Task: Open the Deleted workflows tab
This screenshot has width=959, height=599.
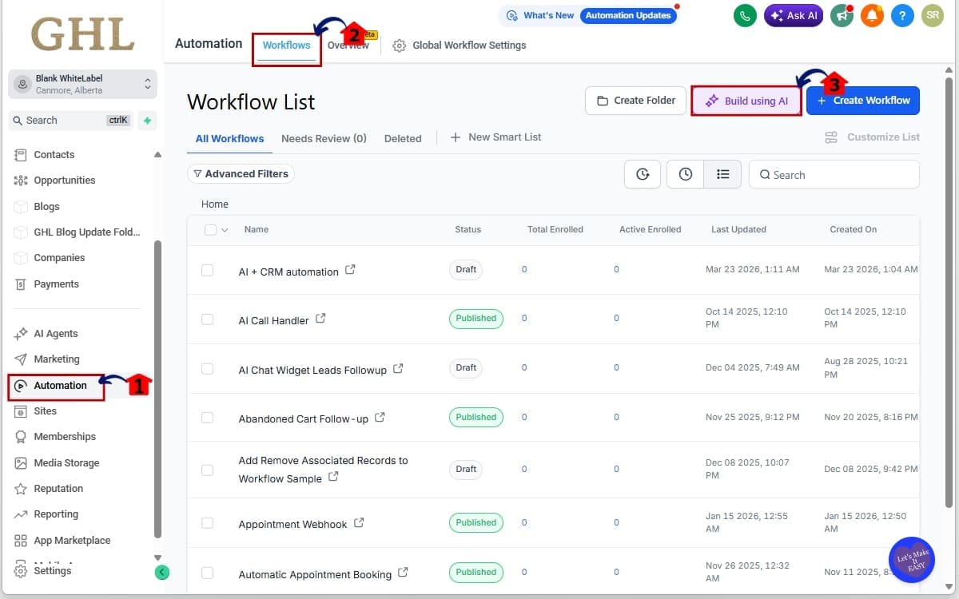Action: [x=403, y=138]
